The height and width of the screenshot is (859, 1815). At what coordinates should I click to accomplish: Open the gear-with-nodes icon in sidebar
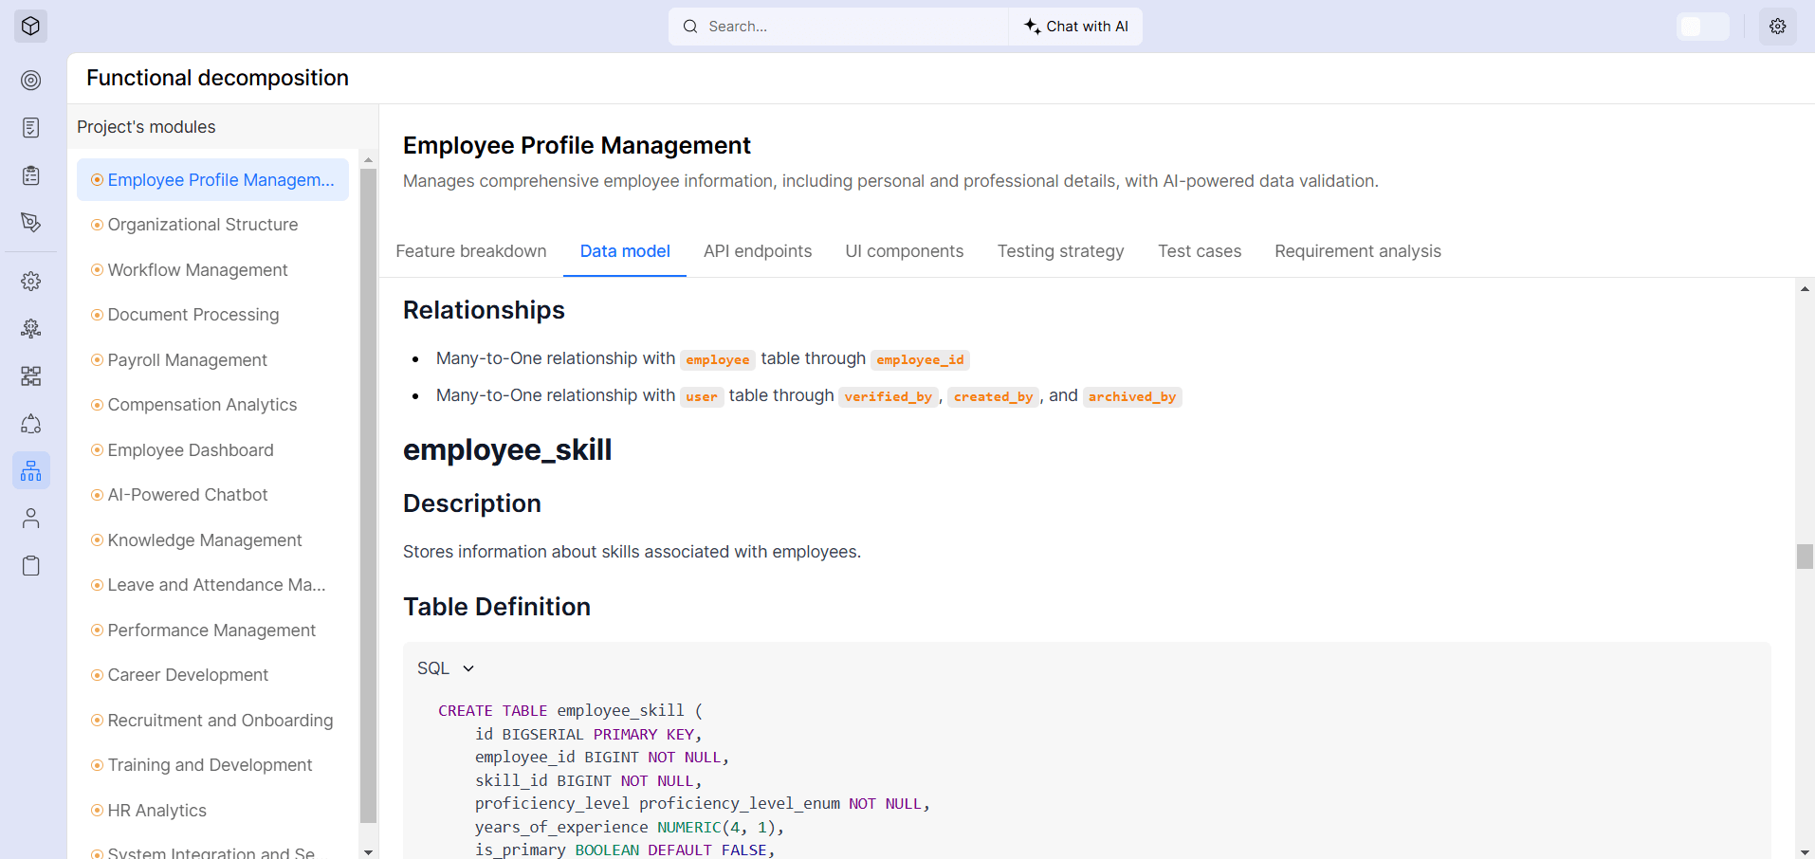tap(30, 329)
